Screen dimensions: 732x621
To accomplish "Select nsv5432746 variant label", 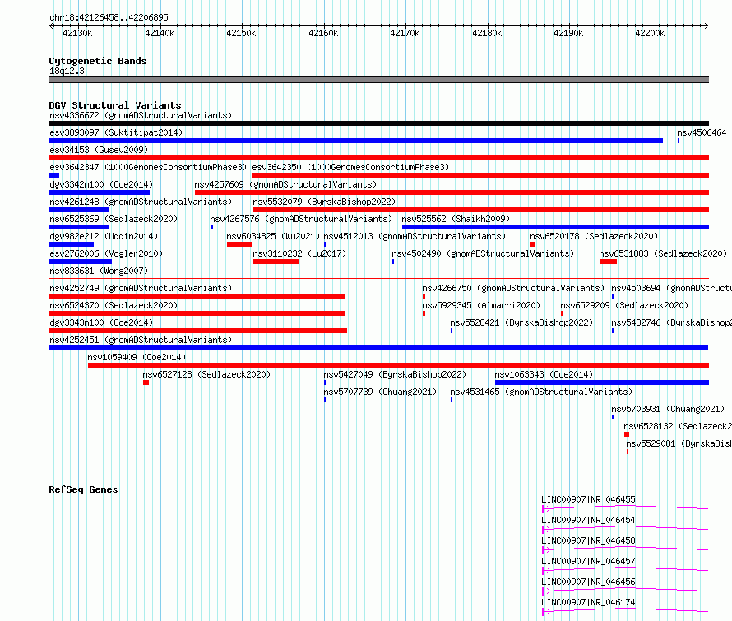I will point(671,322).
